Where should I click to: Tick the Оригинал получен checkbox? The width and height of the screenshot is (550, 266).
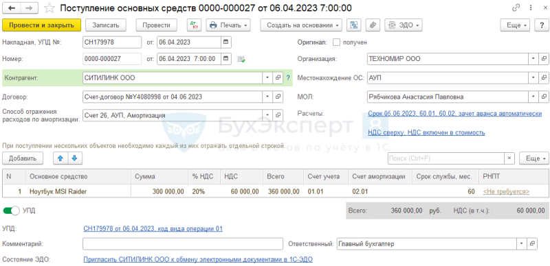pos(336,43)
